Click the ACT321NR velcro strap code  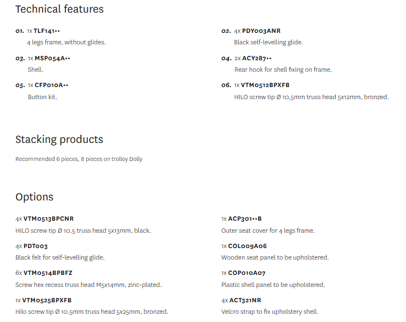click(245, 300)
